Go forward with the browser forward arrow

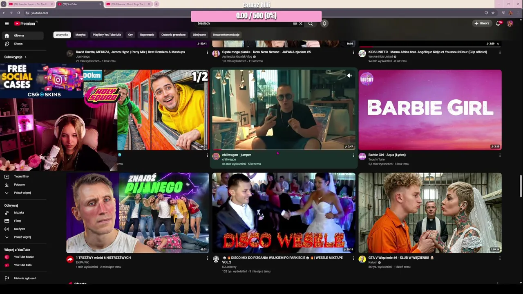point(11,13)
